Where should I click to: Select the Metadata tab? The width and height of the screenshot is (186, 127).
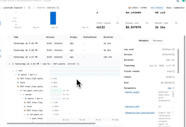click(x=143, y=41)
